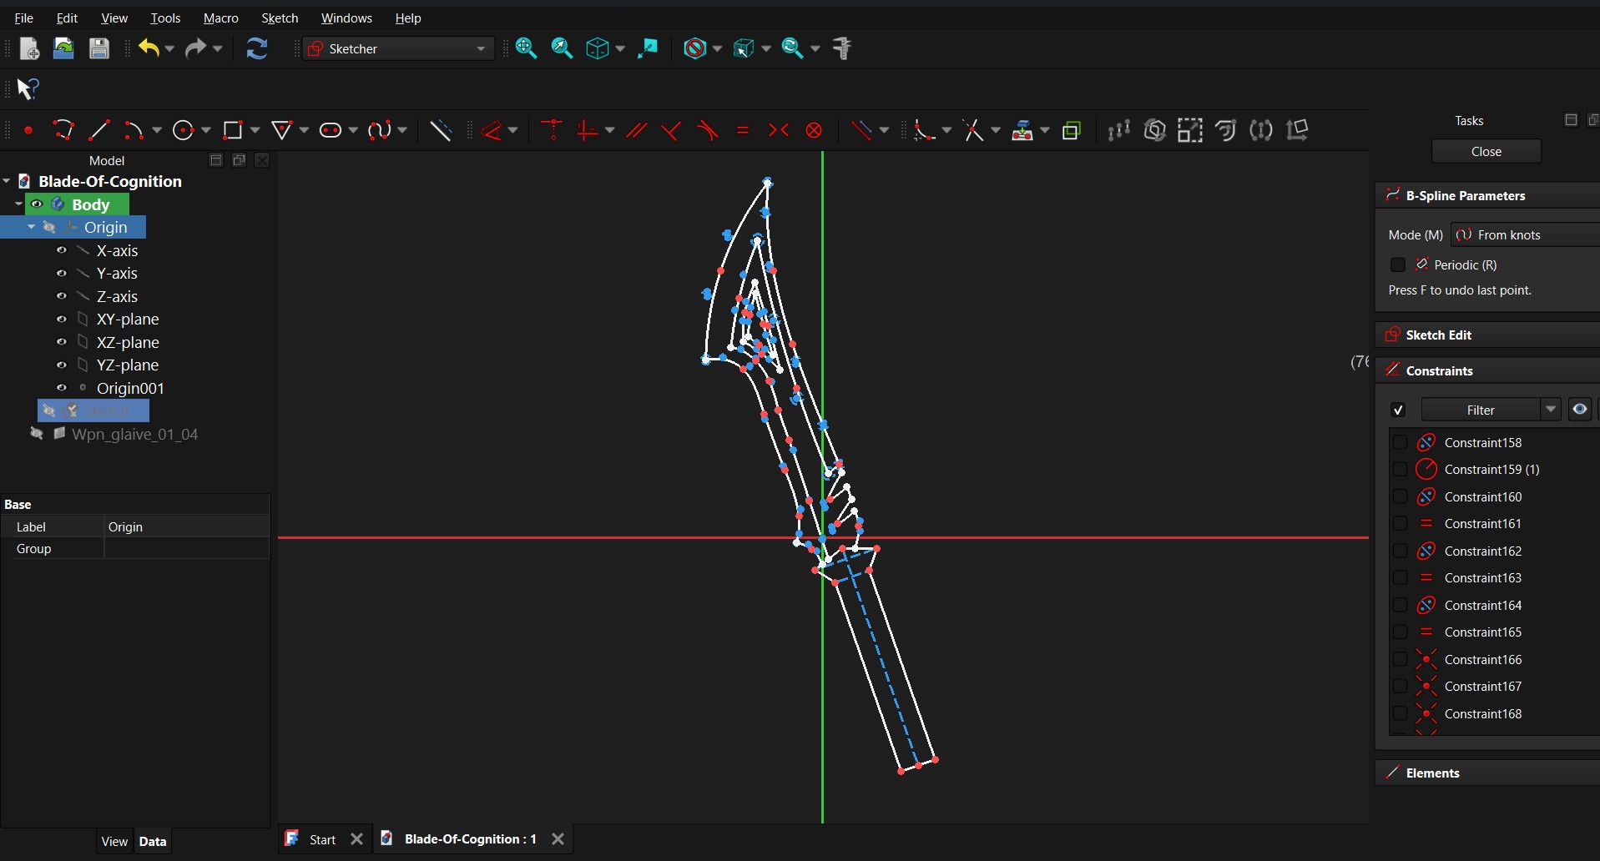Apply the symmetric constraint

coord(779,130)
